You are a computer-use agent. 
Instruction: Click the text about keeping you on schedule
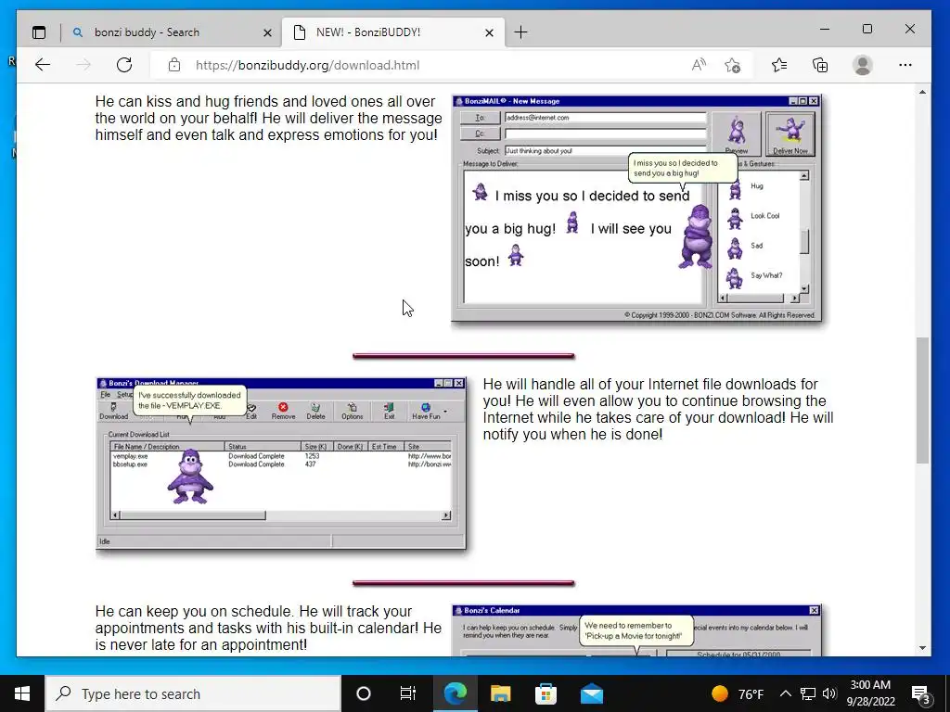[268, 628]
